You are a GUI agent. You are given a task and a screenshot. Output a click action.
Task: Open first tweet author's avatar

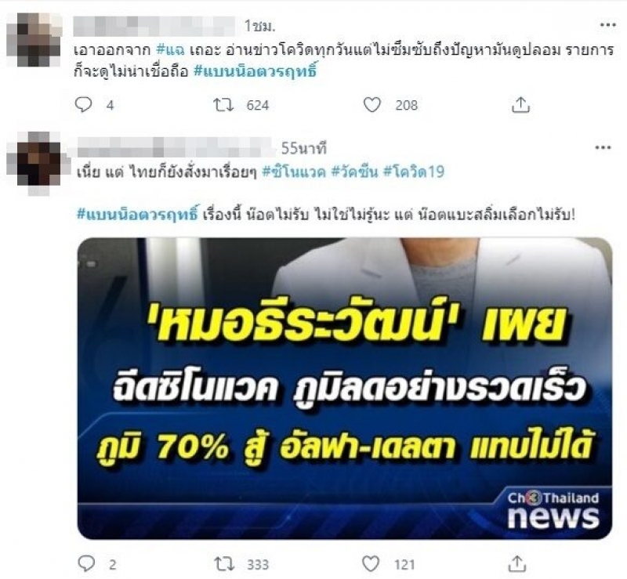tap(34, 40)
